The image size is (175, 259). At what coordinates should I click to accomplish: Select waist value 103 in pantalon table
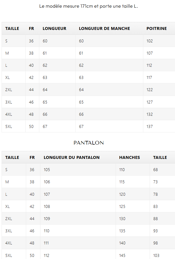tap(156, 256)
